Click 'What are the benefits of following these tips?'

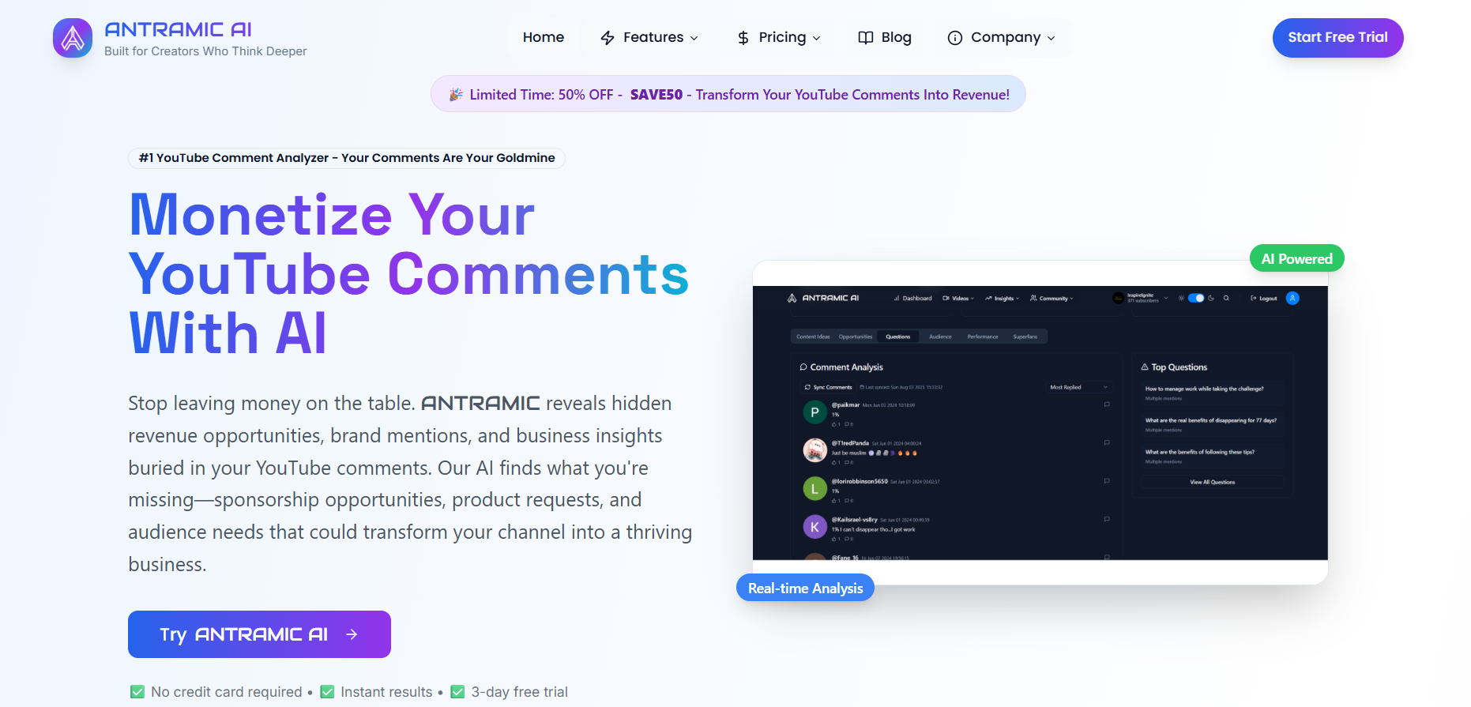[x=1199, y=452]
